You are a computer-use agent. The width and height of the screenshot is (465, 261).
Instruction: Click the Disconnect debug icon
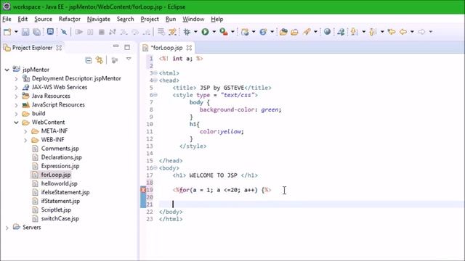[x=113, y=32]
